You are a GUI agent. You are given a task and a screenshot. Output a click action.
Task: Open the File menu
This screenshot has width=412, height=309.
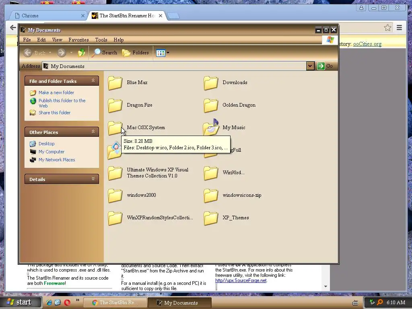click(x=27, y=40)
